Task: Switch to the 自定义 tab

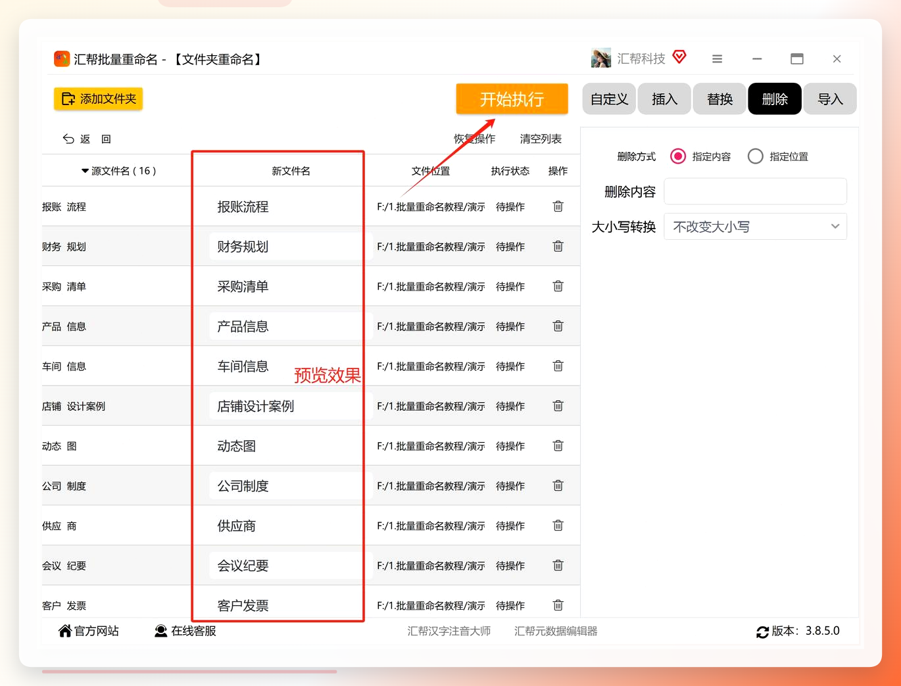Action: pyautogui.click(x=609, y=99)
